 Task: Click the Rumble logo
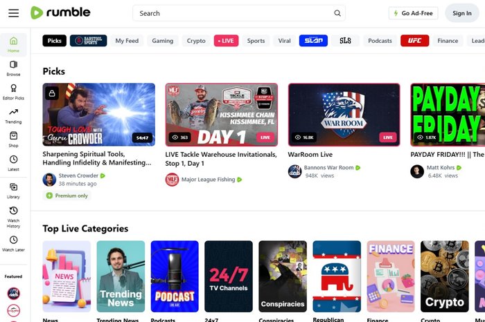coord(60,13)
